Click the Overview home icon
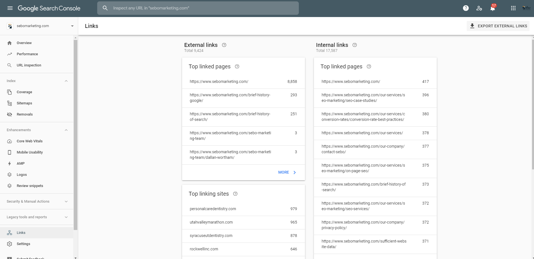The height and width of the screenshot is (259, 534). 9,43
